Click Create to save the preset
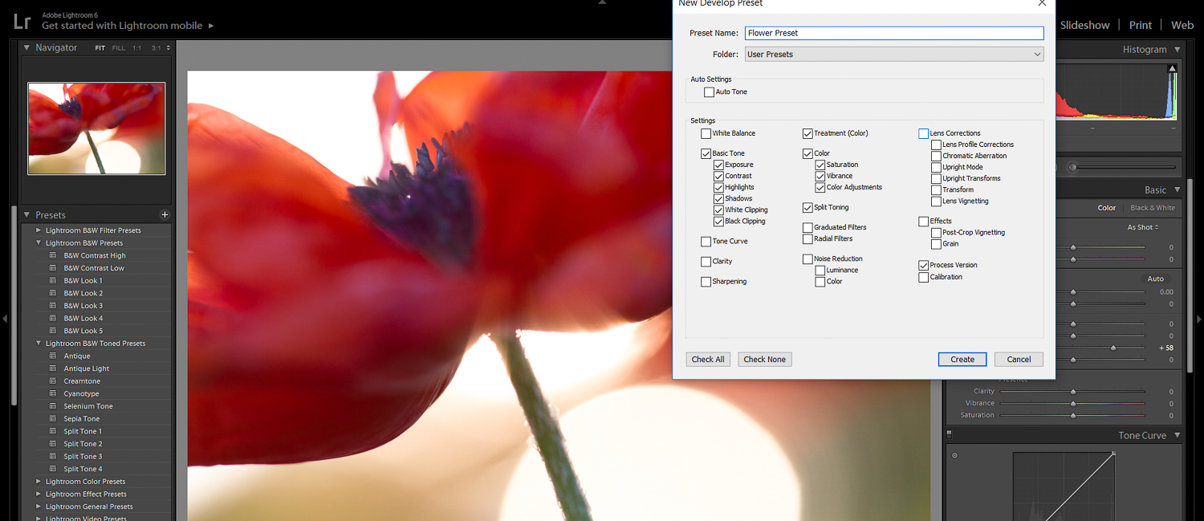This screenshot has width=1204, height=521. click(x=962, y=360)
